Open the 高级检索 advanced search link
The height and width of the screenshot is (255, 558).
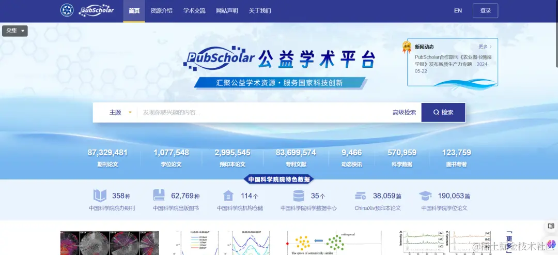point(404,112)
